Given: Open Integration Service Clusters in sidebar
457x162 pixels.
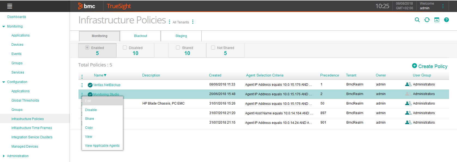Looking at the screenshot, I should [32, 137].
